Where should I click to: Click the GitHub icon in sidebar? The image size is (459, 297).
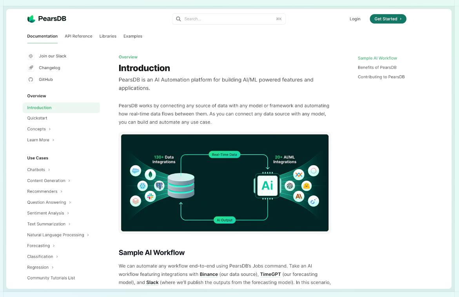pyautogui.click(x=31, y=80)
